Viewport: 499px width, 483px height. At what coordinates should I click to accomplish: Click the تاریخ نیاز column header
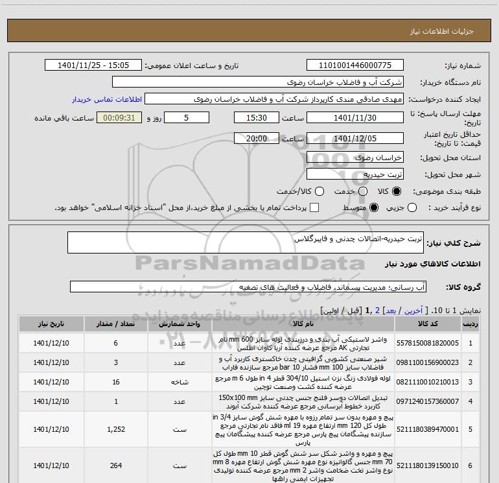(51, 324)
